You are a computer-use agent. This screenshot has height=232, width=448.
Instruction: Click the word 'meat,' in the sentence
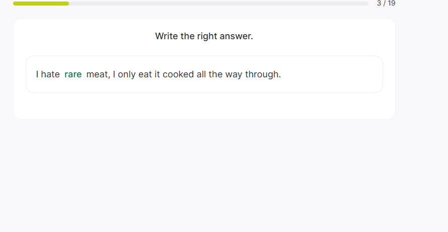(x=98, y=74)
